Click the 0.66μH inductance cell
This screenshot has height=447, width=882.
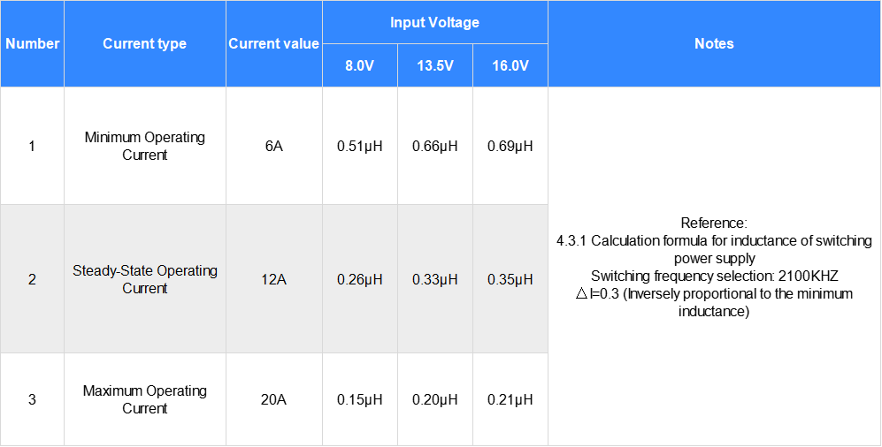coord(434,146)
